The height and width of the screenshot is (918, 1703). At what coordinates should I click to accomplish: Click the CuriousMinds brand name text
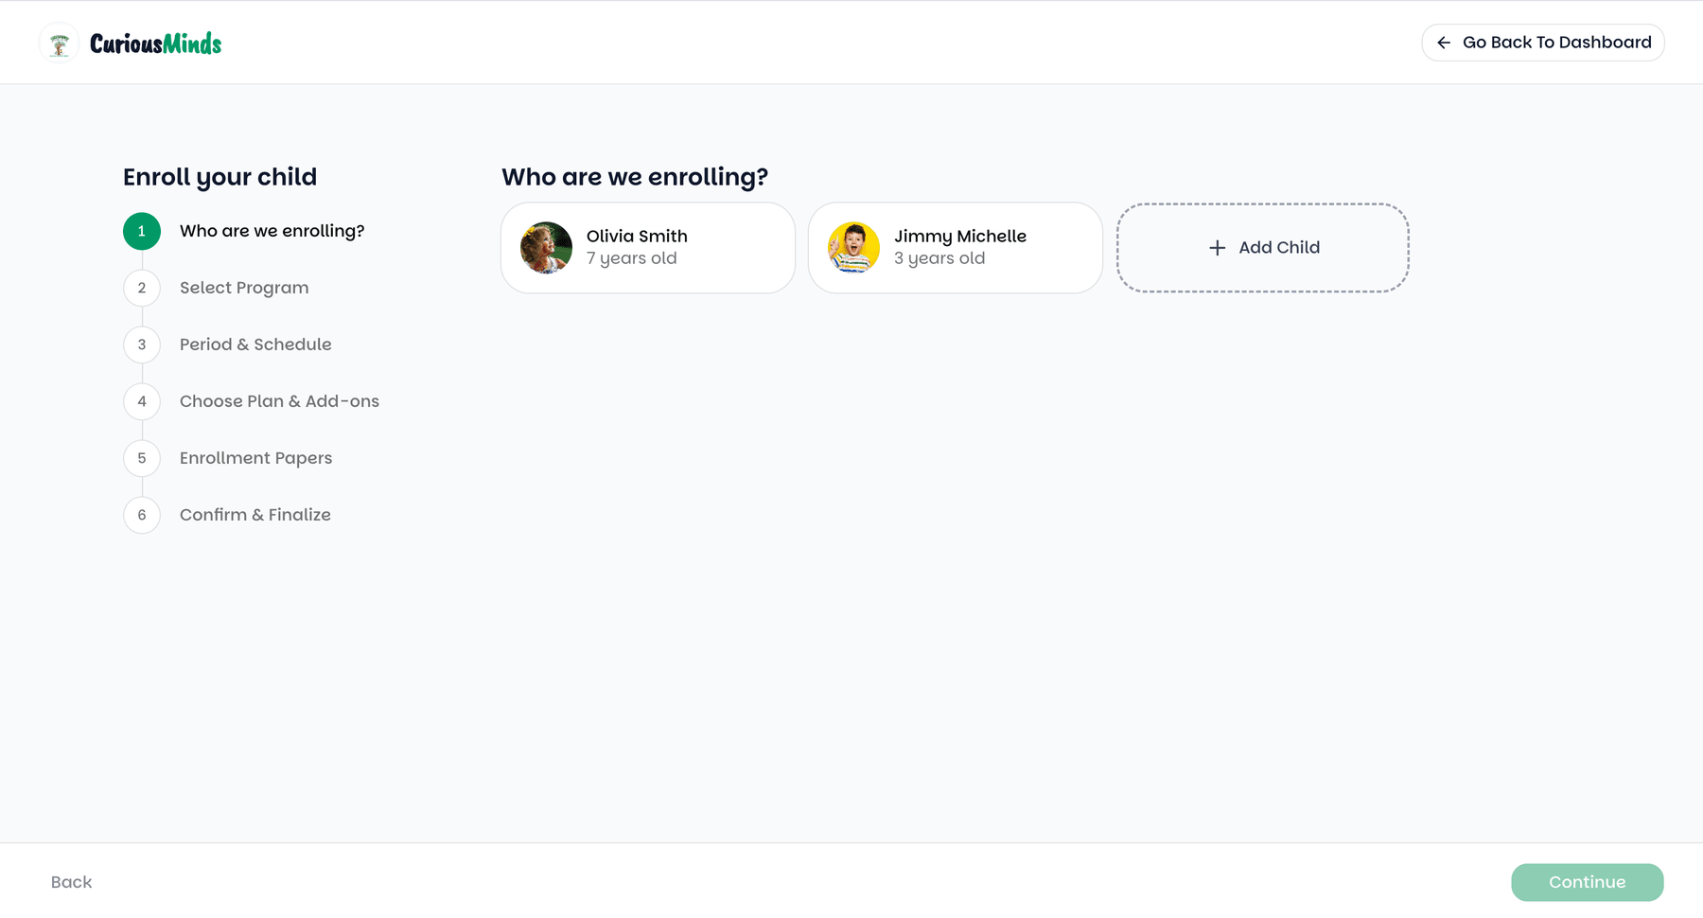pos(155,44)
